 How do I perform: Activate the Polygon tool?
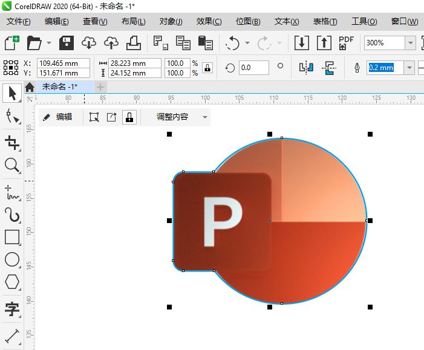[x=12, y=282]
